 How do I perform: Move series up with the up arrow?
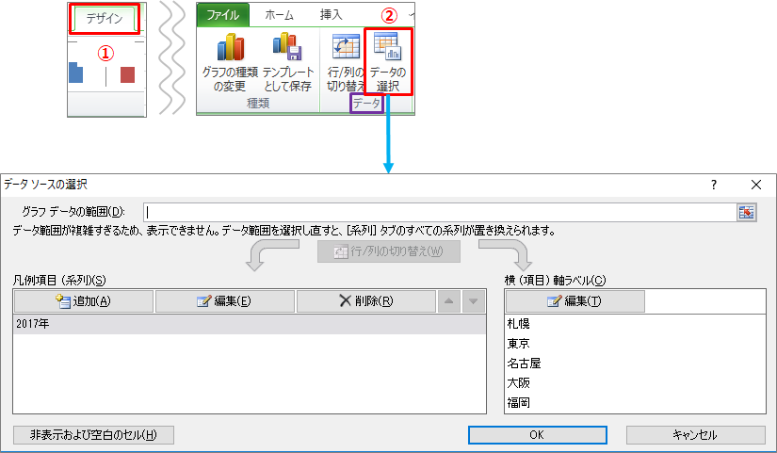point(449,301)
